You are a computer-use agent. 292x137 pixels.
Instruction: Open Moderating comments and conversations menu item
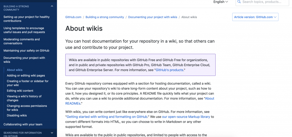[x=22, y=41]
